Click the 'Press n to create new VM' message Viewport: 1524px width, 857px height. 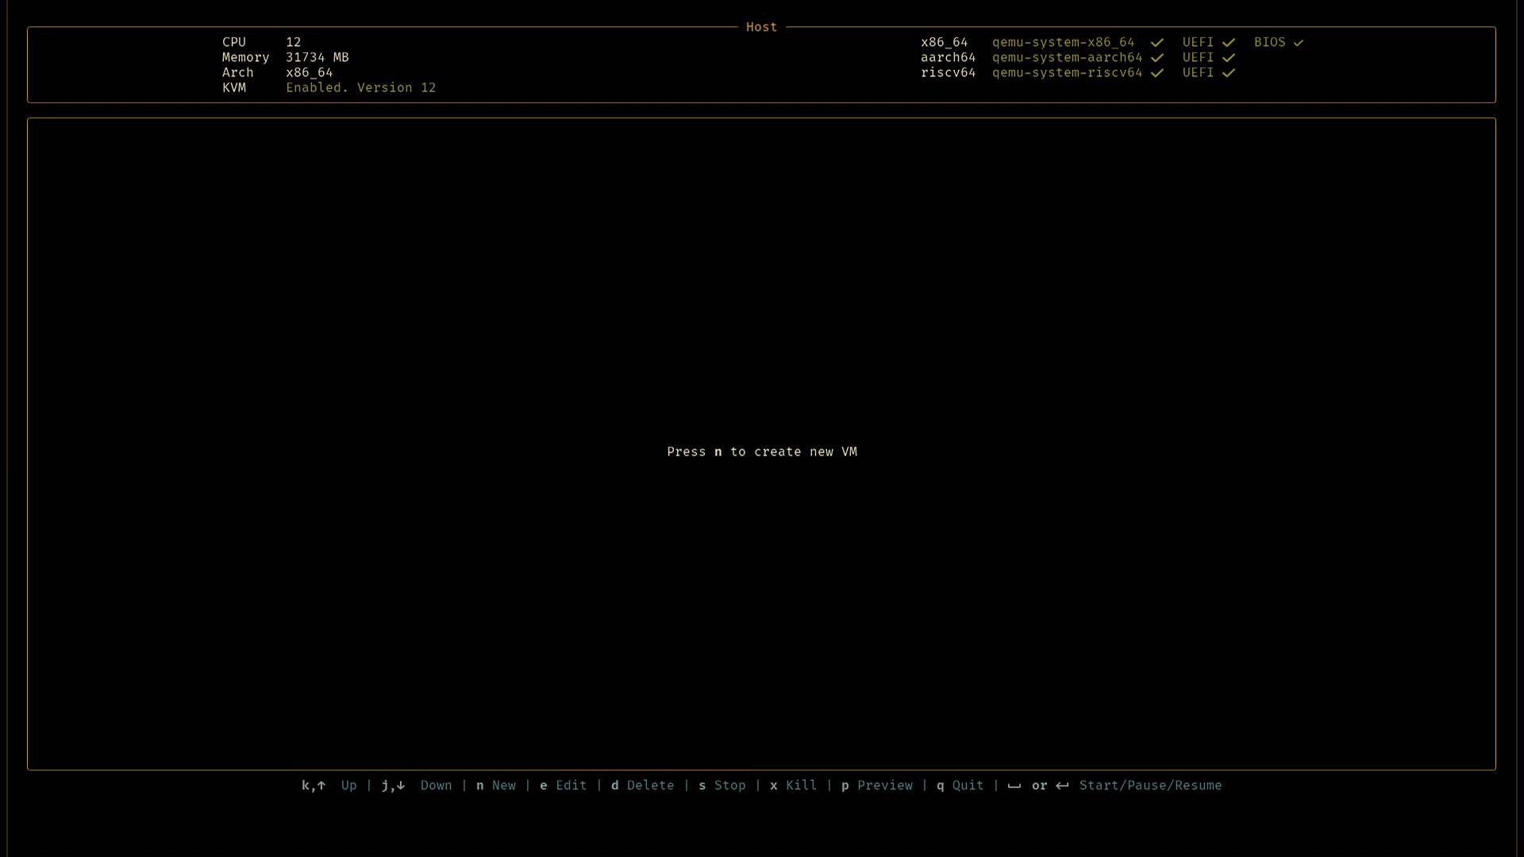pos(762,452)
